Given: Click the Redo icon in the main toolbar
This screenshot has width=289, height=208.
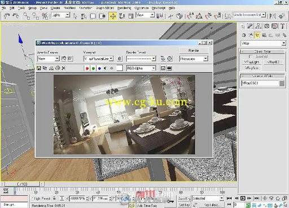Looking at the screenshot, I should 16,16.
